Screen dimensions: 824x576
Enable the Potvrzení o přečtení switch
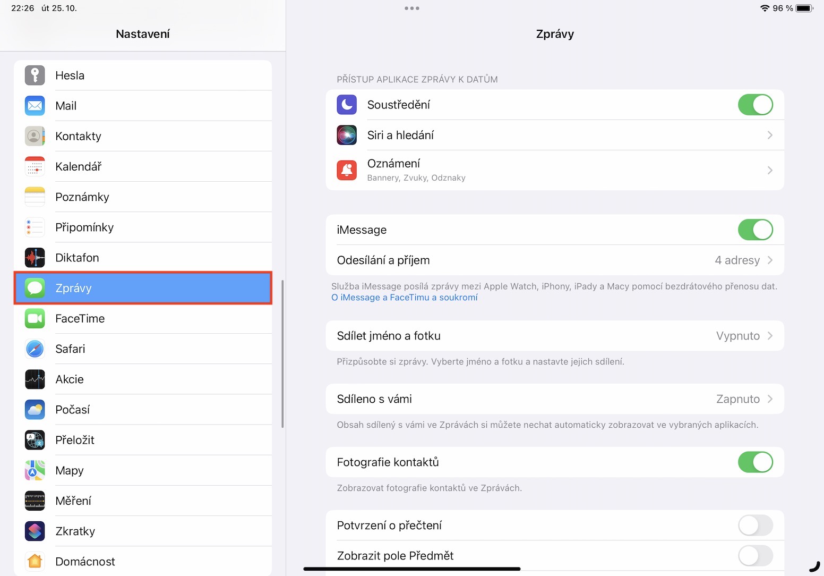point(756,526)
